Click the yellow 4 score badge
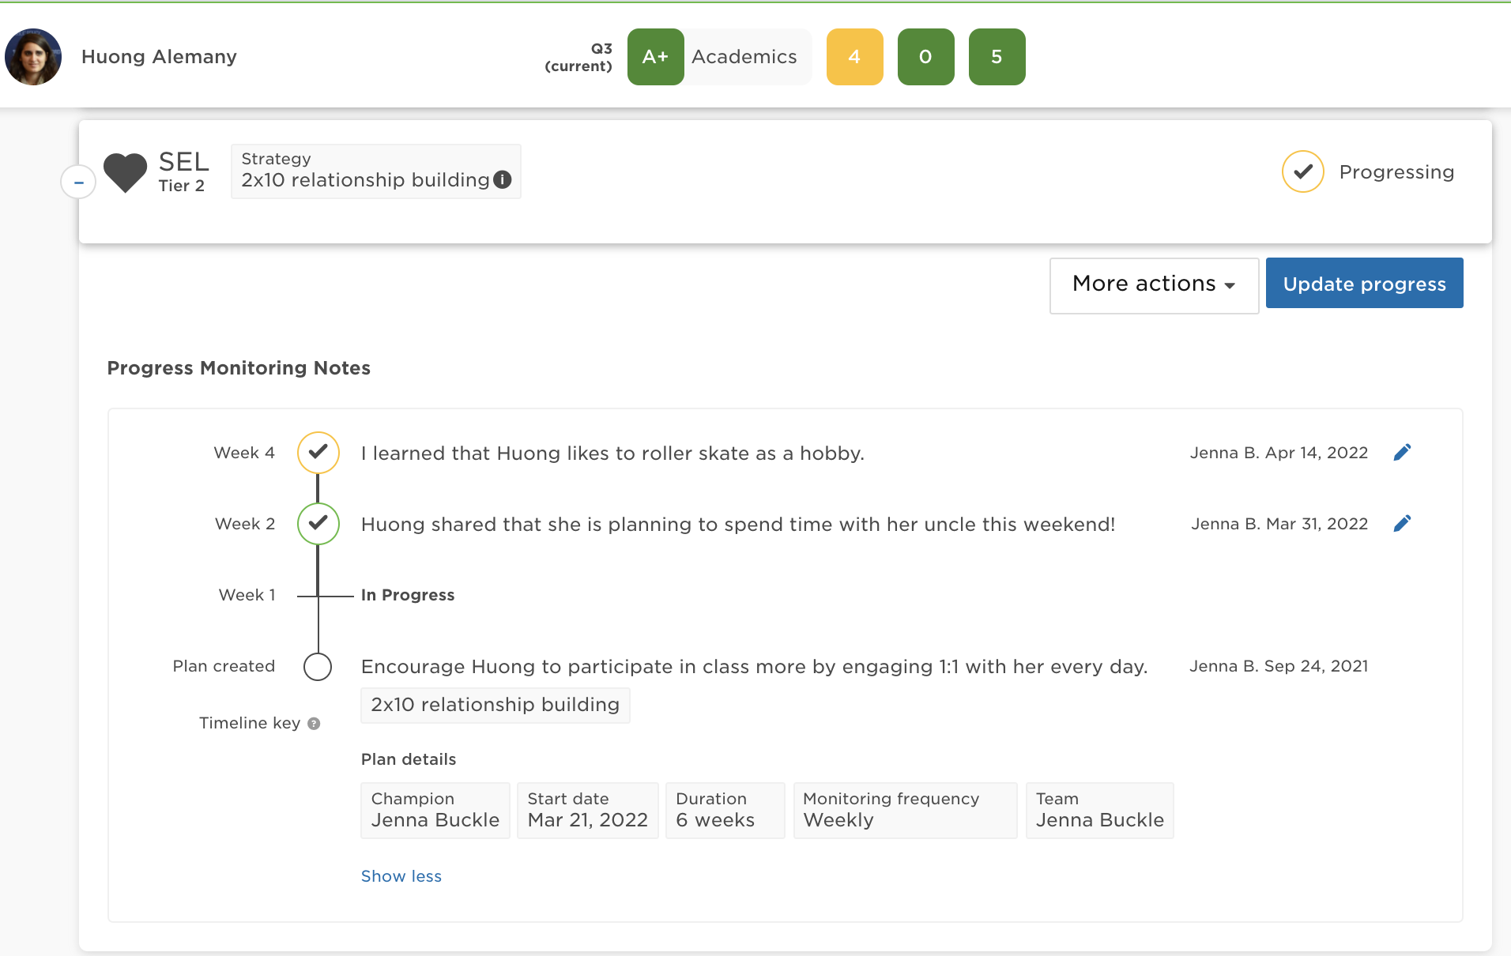The width and height of the screenshot is (1511, 956). [854, 57]
